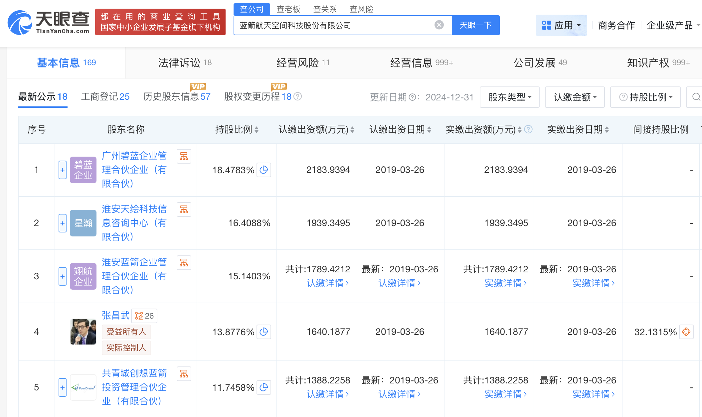The image size is (702, 417).
Task: Click equity structure icon next to 广州碧蓝企业管理
Action: click(184, 156)
